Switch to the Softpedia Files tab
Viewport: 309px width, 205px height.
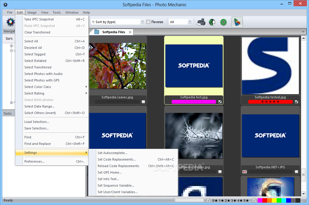[x=113, y=32]
